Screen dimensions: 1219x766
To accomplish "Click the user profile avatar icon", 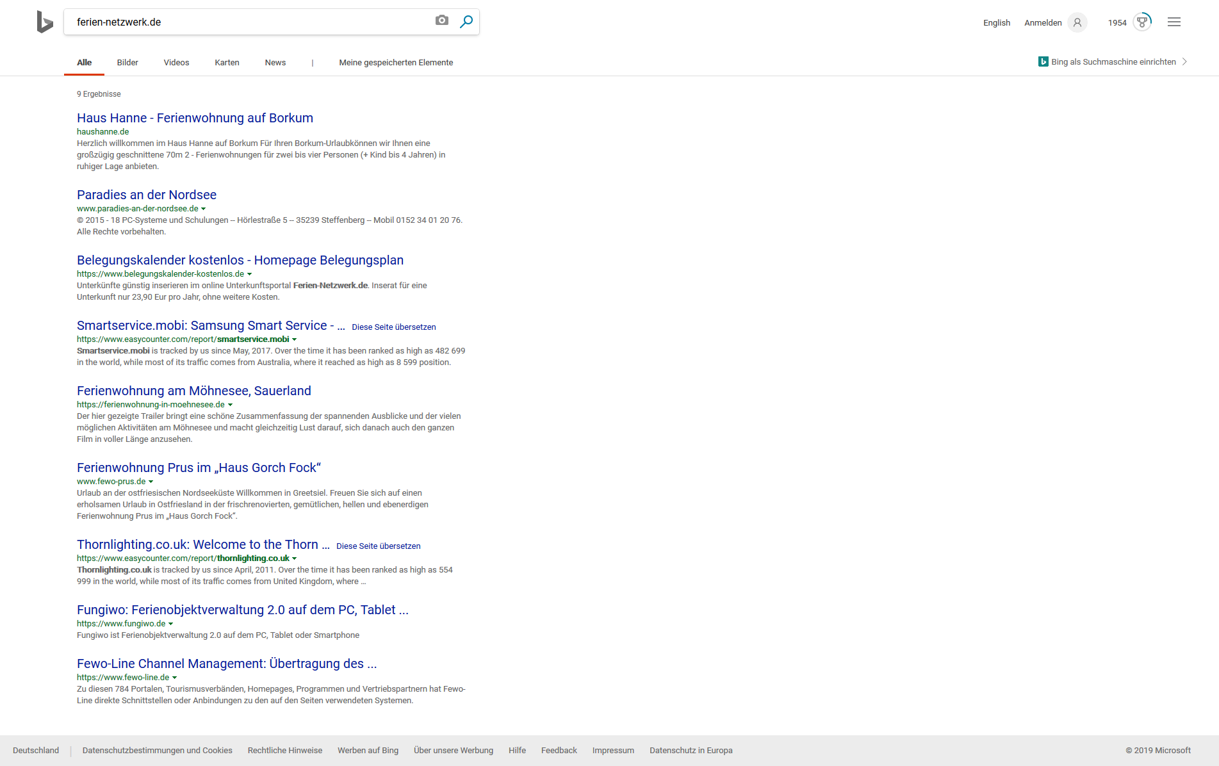I will point(1077,22).
